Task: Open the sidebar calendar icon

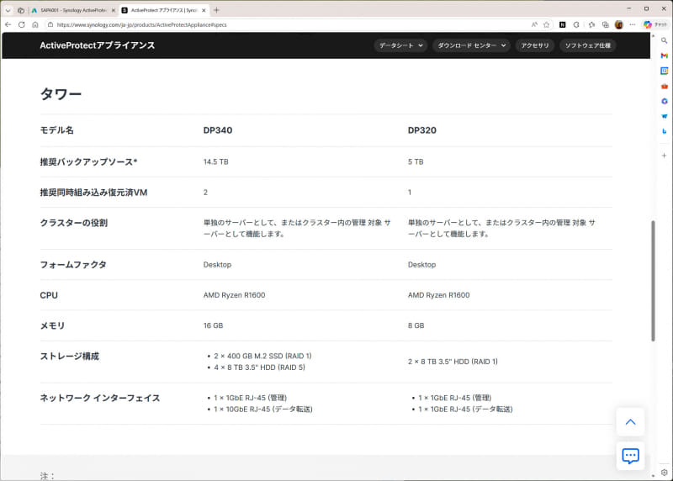Action: (664, 71)
